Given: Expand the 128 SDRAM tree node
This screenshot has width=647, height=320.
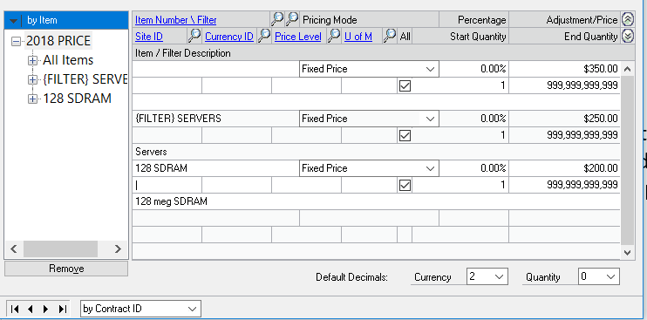Looking at the screenshot, I should (x=32, y=99).
